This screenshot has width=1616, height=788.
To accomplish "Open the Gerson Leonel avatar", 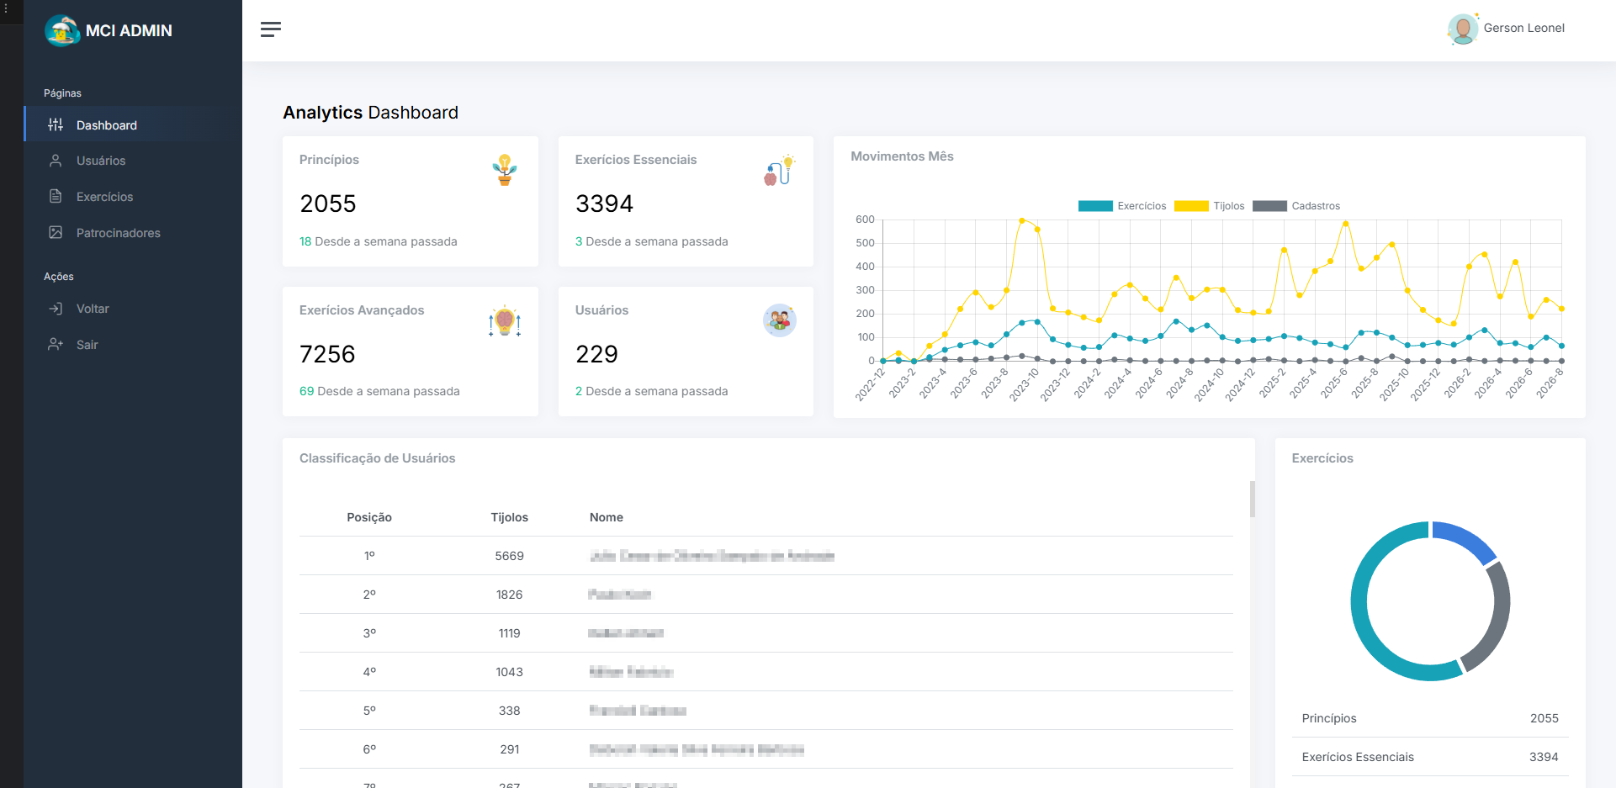I will point(1463,29).
